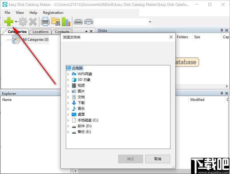
Task: Click the flat disk drive toolbar icon
Action: pyautogui.click(x=78, y=22)
